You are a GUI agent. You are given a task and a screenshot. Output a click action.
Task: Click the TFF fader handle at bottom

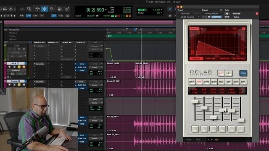241,120
